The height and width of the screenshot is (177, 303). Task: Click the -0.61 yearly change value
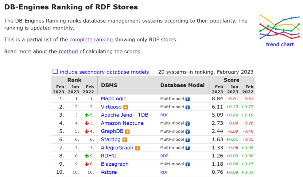click(248, 99)
